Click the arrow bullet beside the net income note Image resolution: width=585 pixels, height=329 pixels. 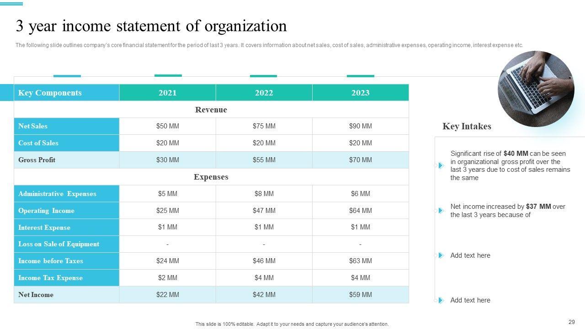441,211
